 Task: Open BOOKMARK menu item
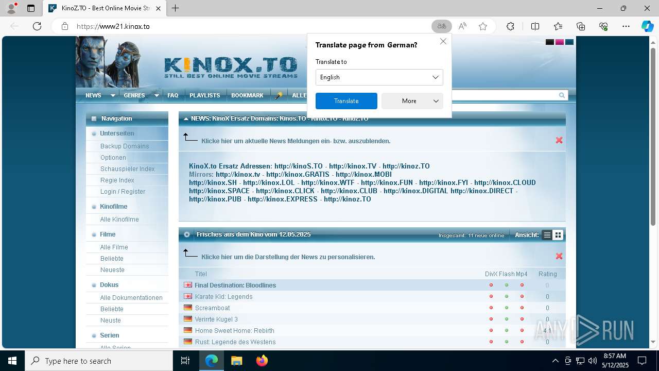[247, 95]
